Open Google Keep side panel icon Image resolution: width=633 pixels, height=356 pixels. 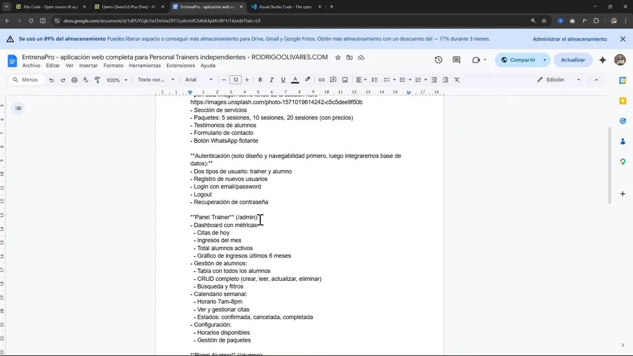click(x=623, y=100)
